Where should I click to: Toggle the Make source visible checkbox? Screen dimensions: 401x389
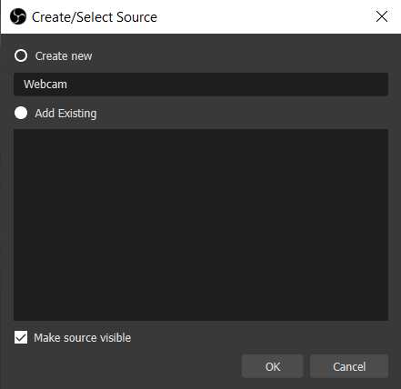tap(21, 337)
